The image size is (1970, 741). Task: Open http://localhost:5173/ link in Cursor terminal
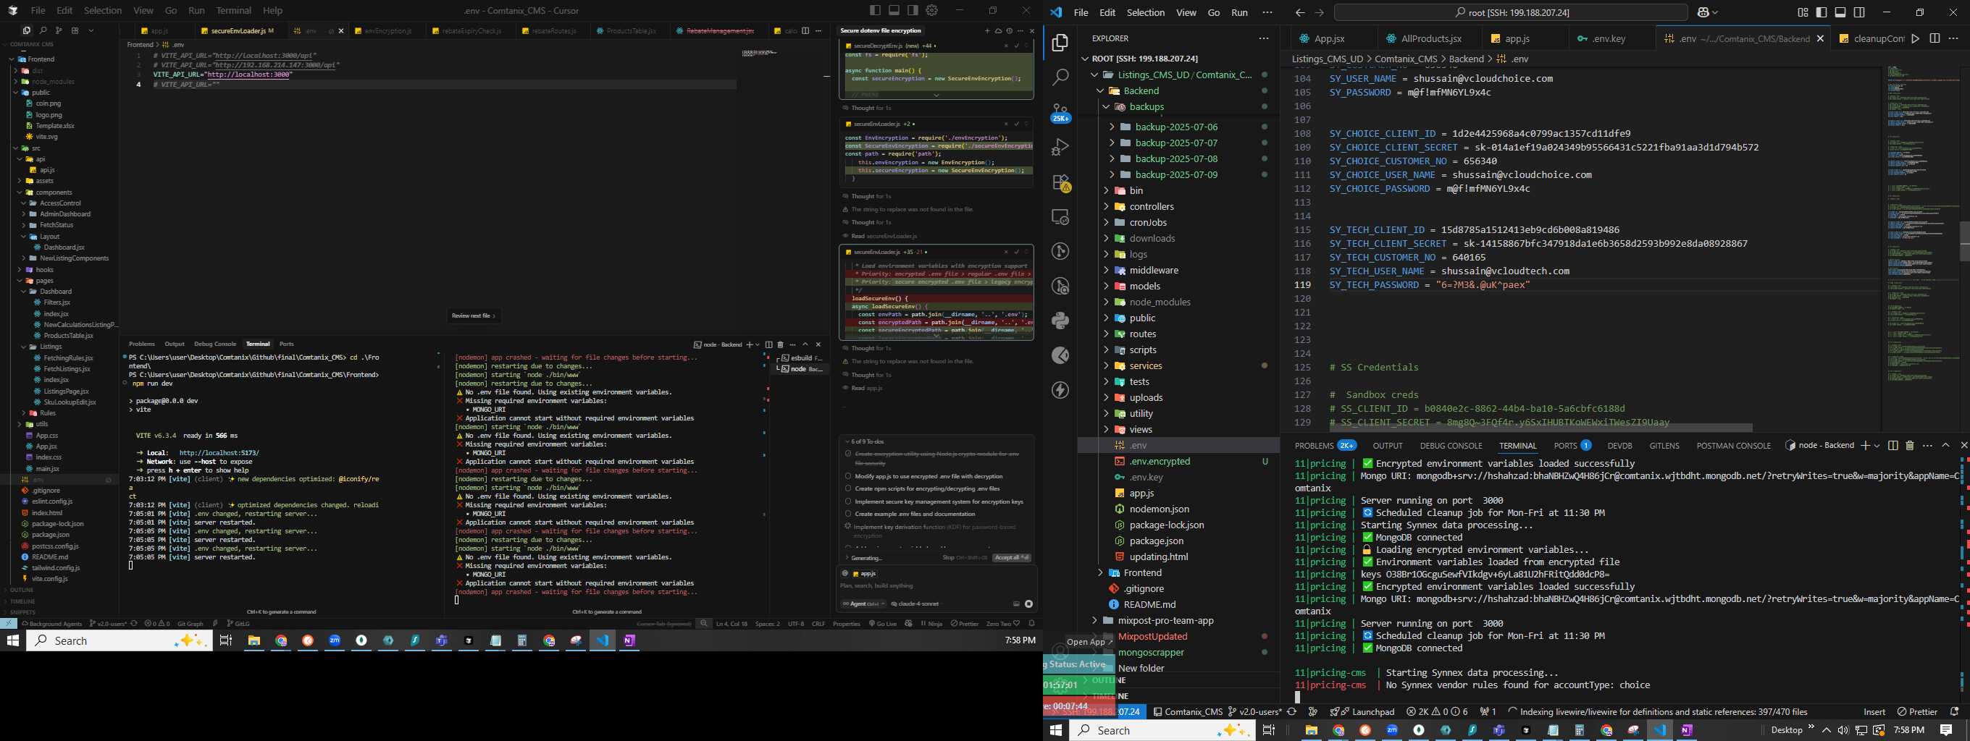click(219, 453)
